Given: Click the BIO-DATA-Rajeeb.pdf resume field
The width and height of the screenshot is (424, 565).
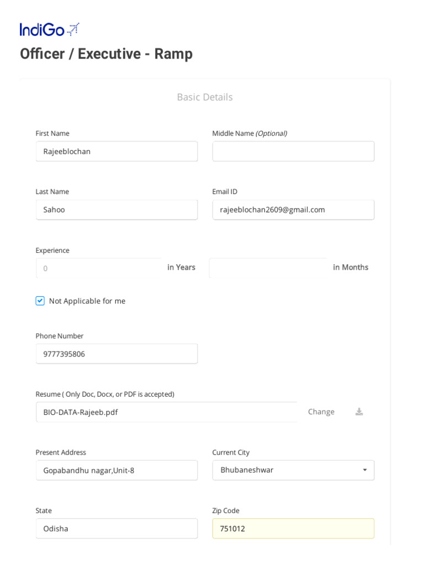Looking at the screenshot, I should (166, 412).
